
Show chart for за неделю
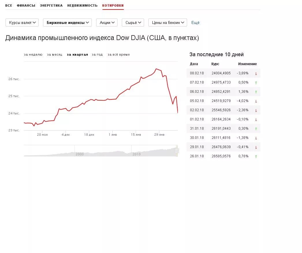33,54
